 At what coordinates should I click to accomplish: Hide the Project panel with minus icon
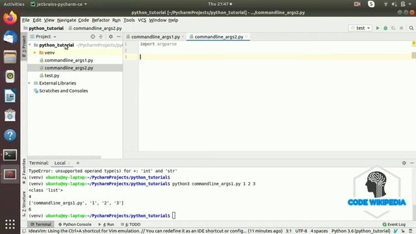119,36
